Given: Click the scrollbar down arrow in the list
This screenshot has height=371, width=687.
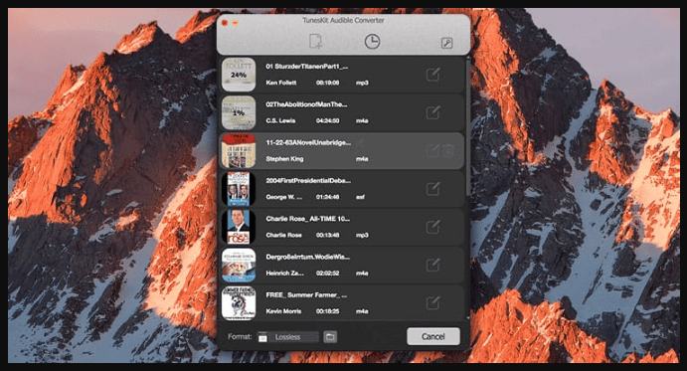Looking at the screenshot, I should tap(468, 317).
